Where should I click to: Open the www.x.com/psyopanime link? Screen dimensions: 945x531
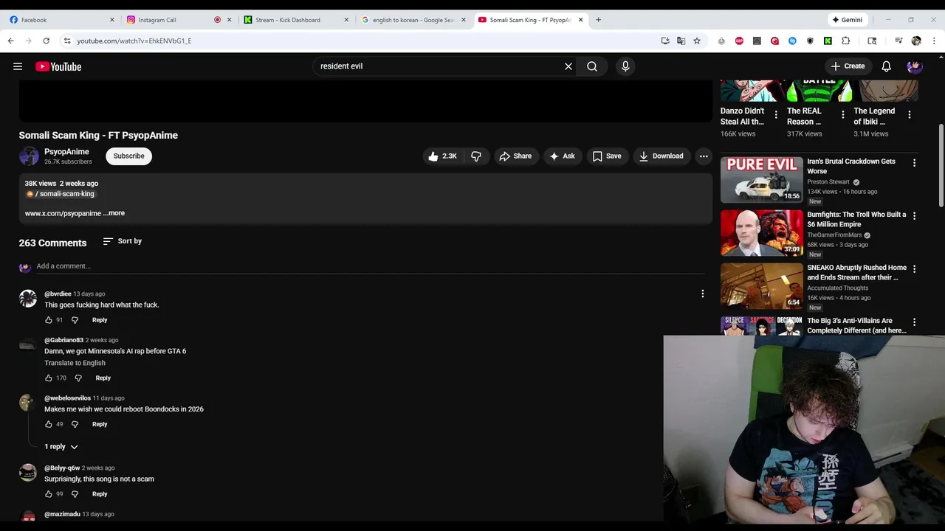pos(63,213)
